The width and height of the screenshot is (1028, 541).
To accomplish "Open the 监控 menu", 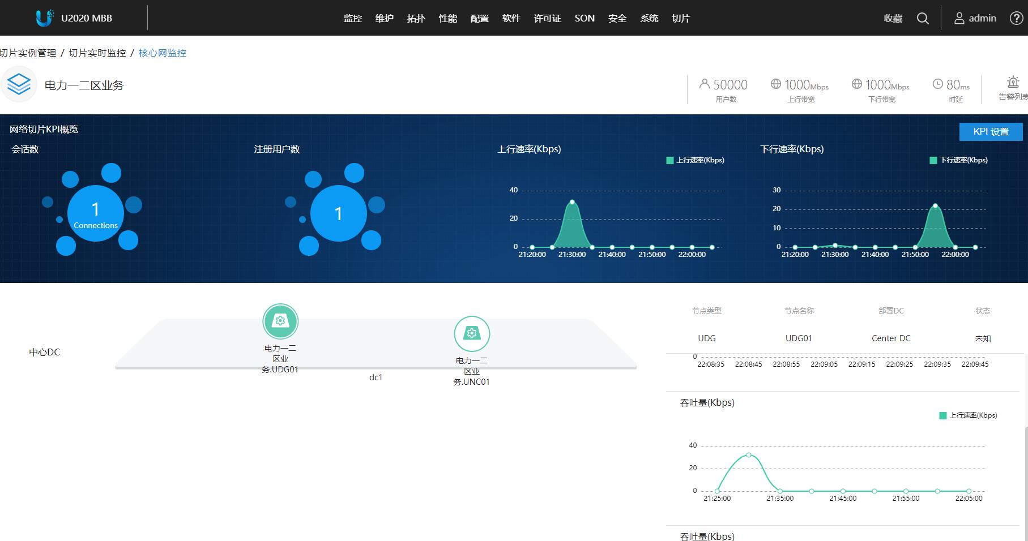I will 352,18.
